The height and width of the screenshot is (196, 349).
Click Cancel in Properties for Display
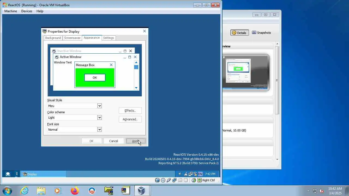pos(113,141)
